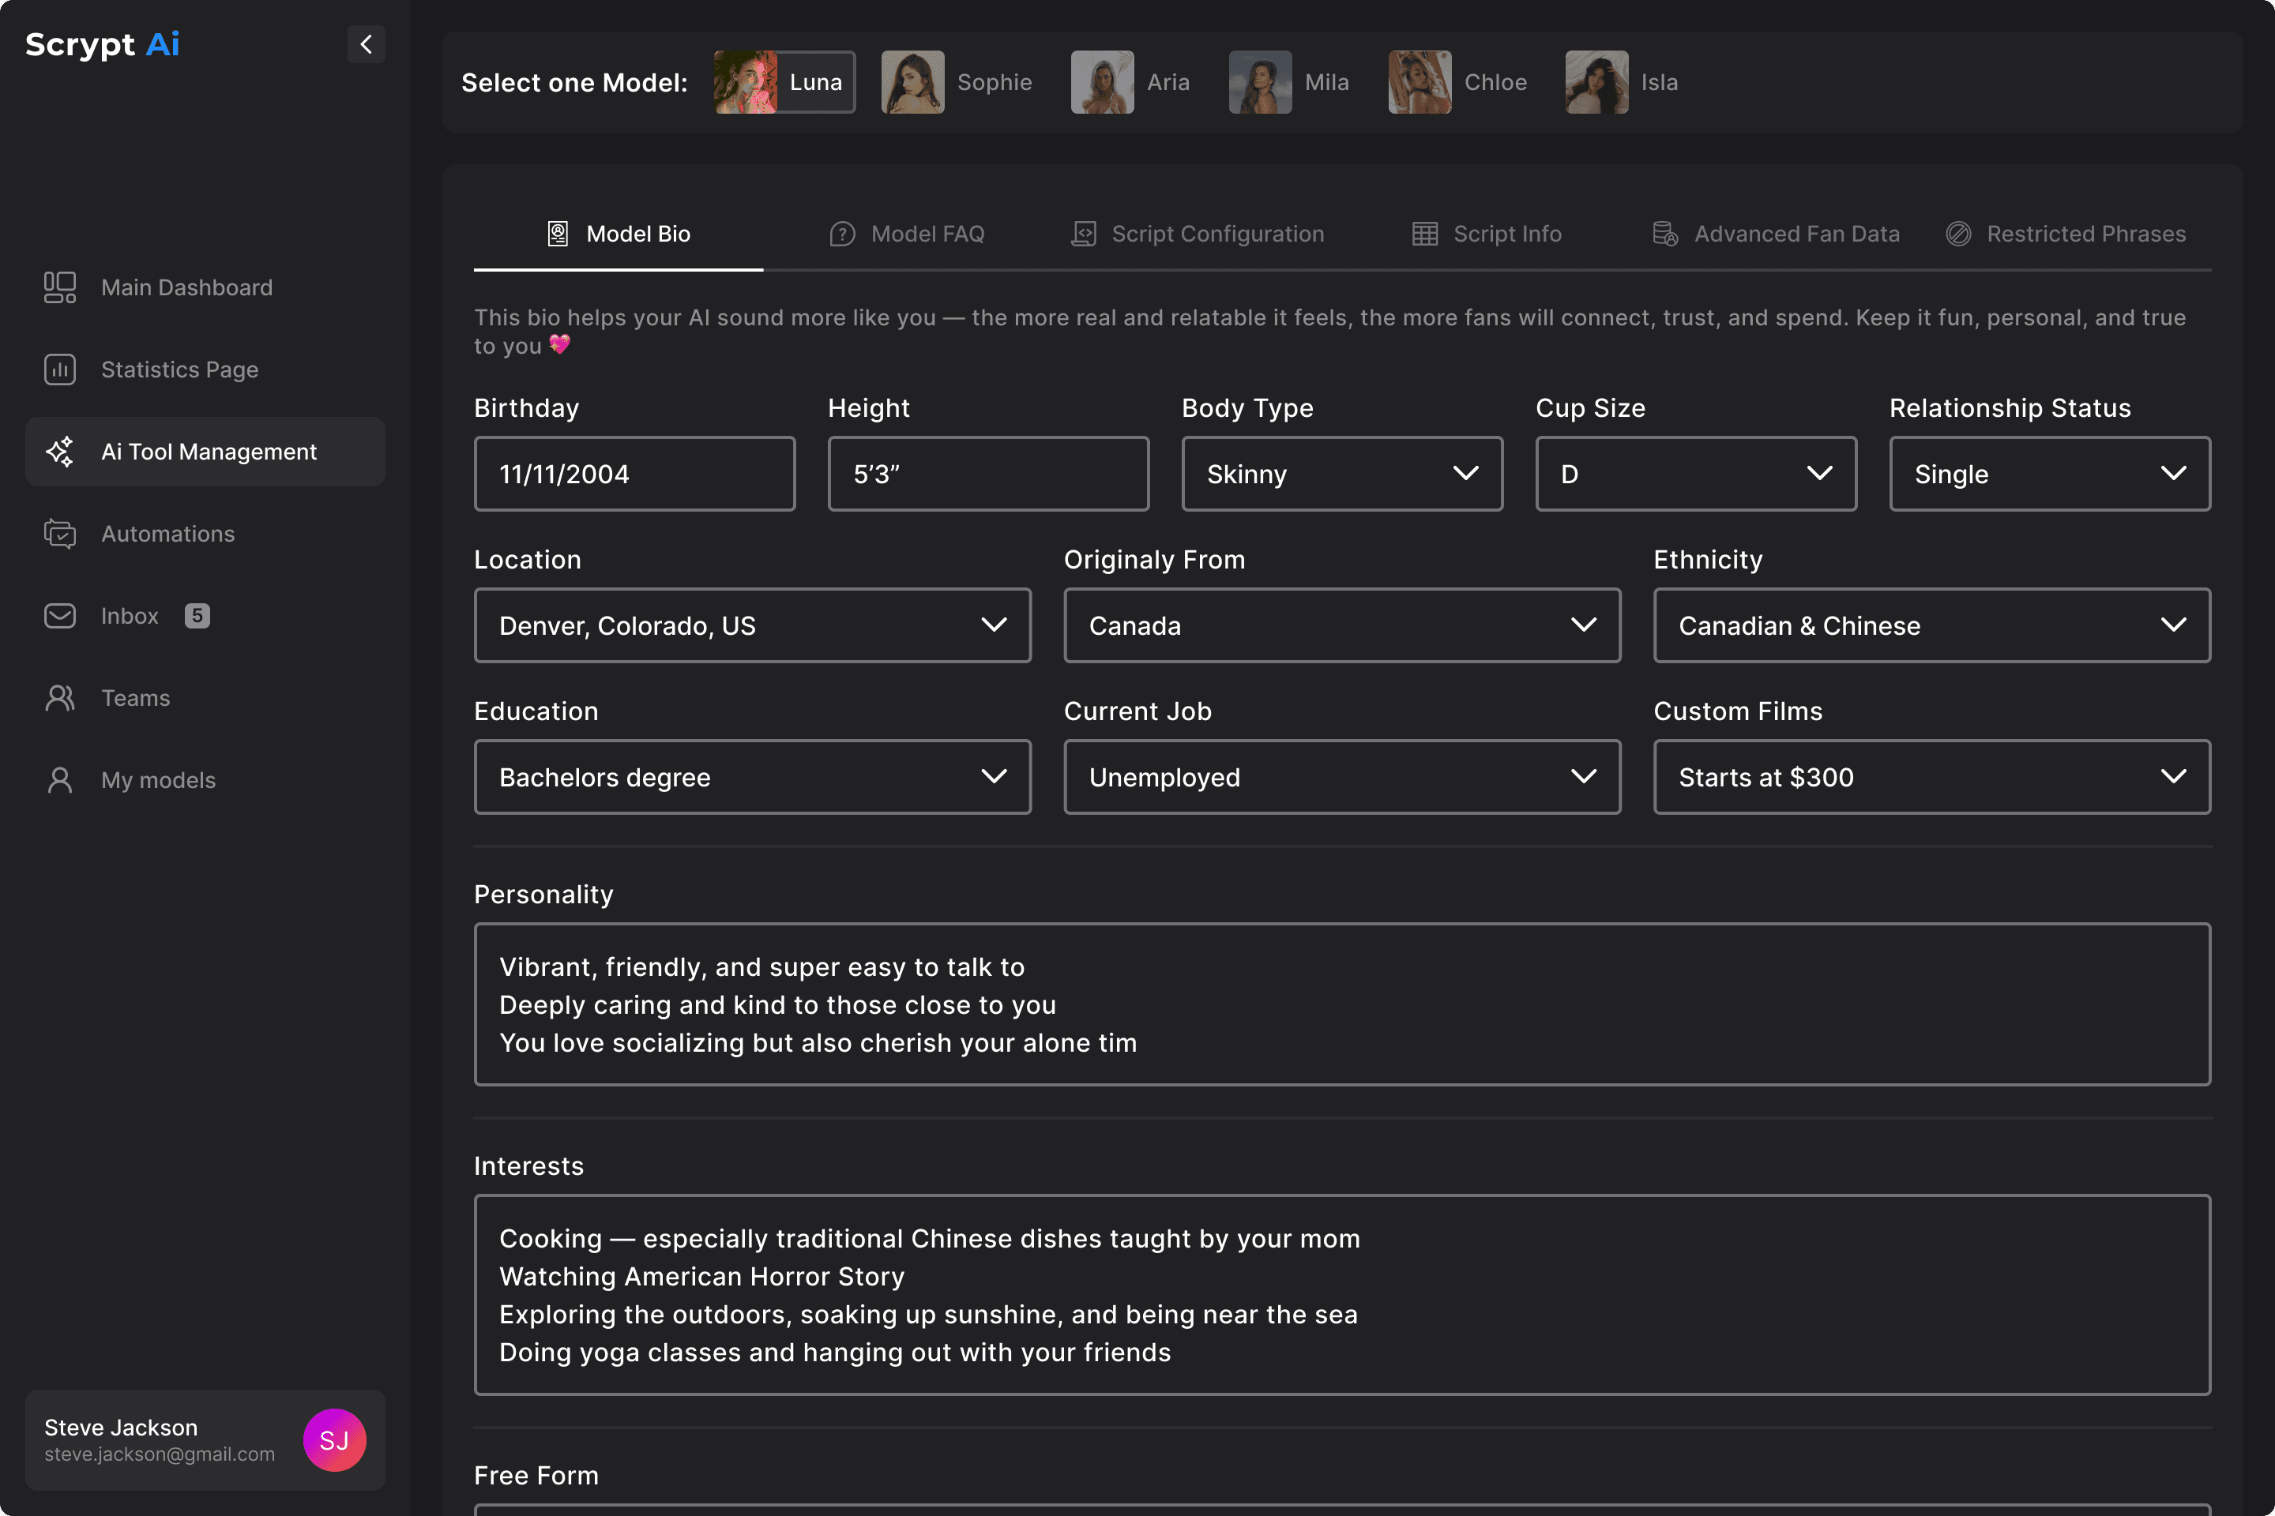
Task: Open the Restricted Phrases tab
Action: [x=2065, y=234]
